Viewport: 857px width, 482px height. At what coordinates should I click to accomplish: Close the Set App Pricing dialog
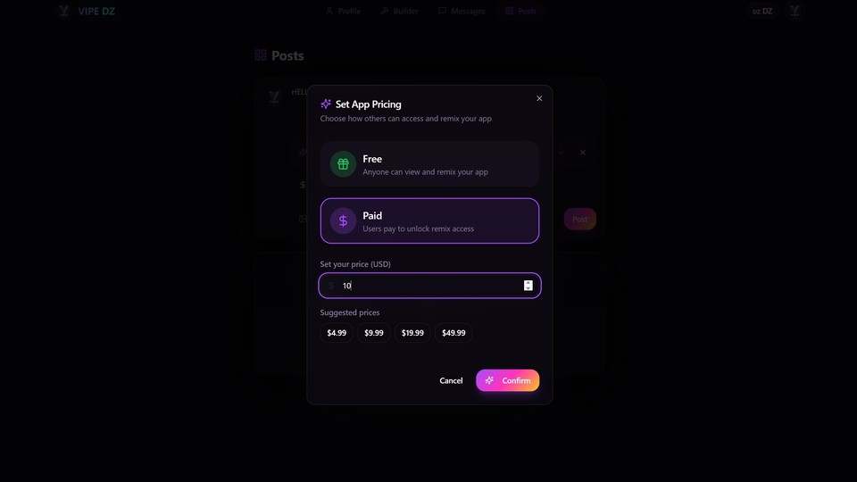539,98
